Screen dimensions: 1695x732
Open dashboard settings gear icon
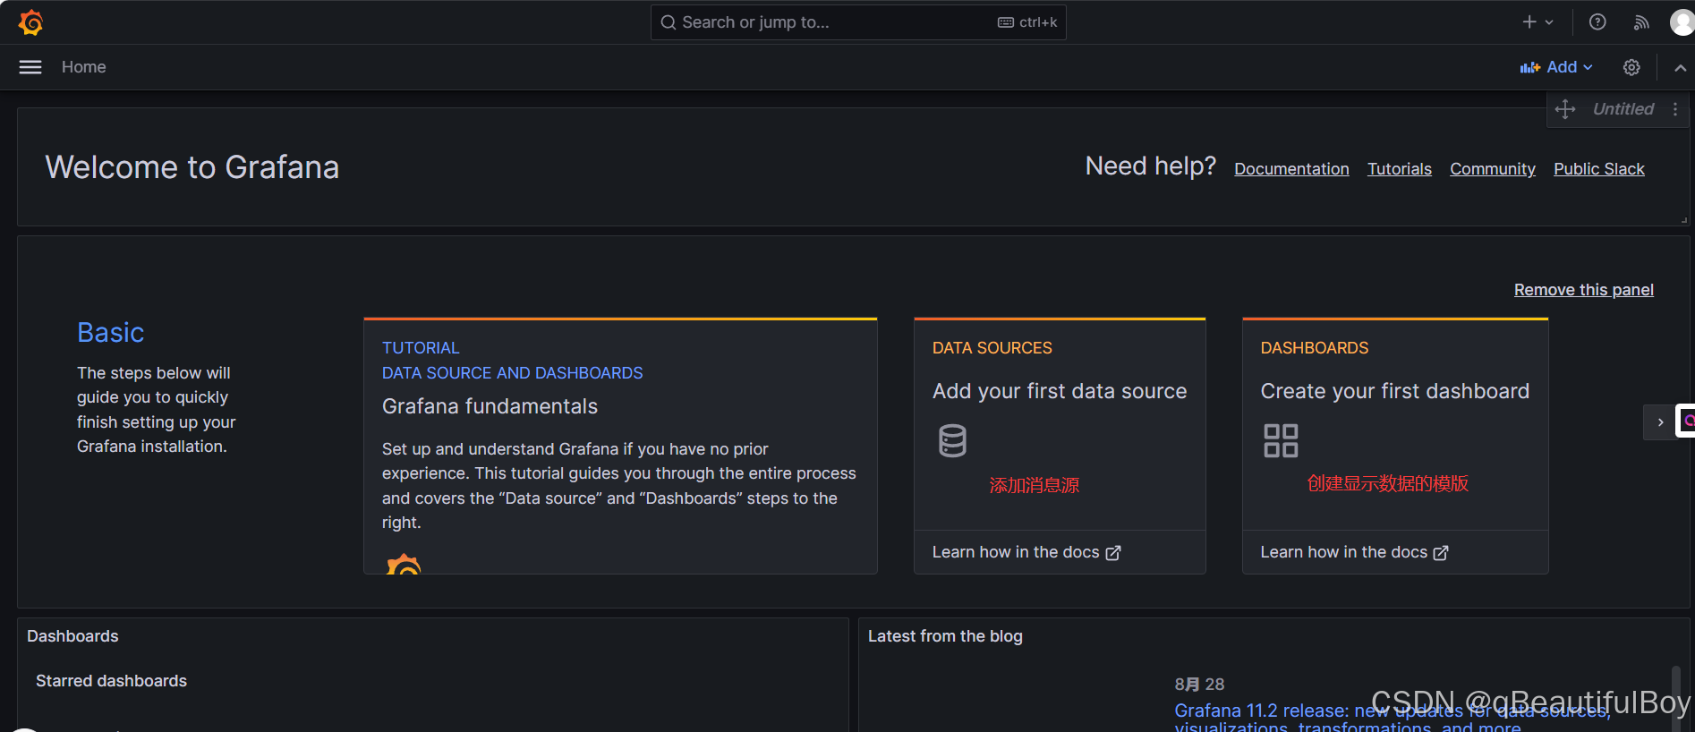click(x=1631, y=67)
